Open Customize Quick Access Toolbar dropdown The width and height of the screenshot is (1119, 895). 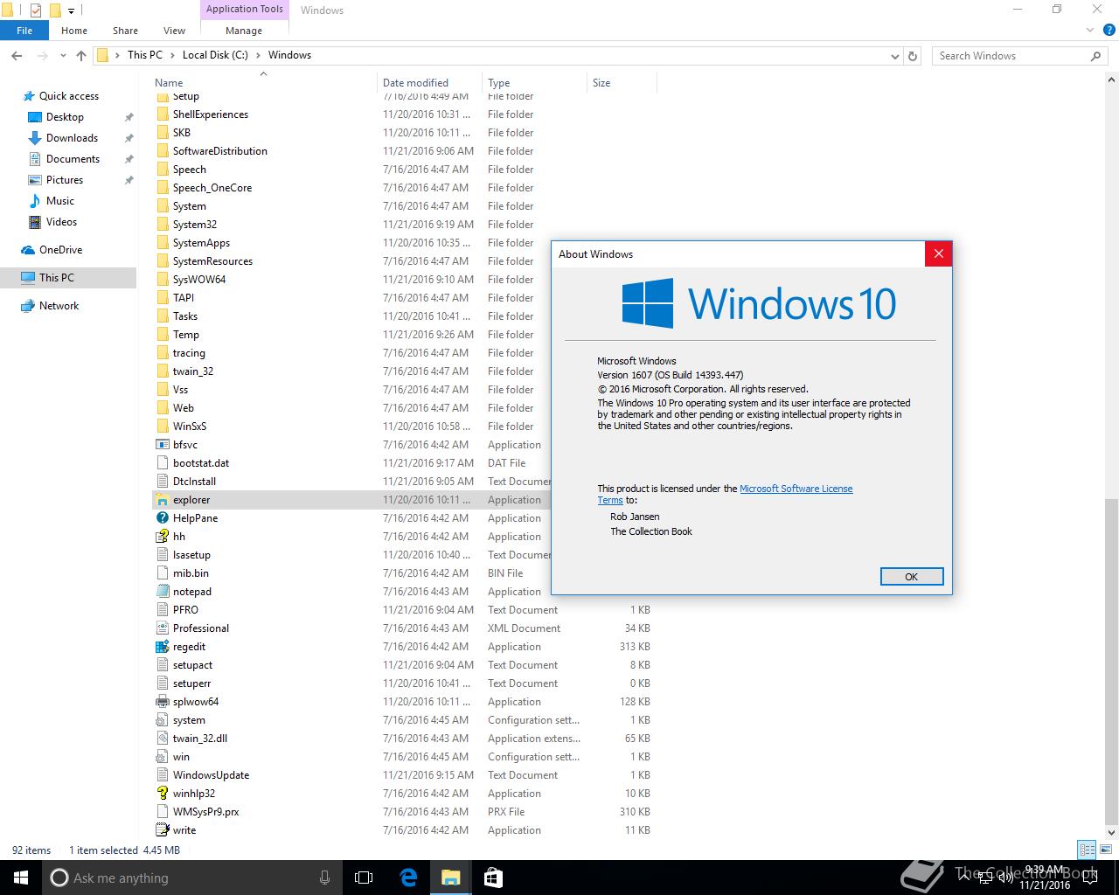[x=72, y=10]
